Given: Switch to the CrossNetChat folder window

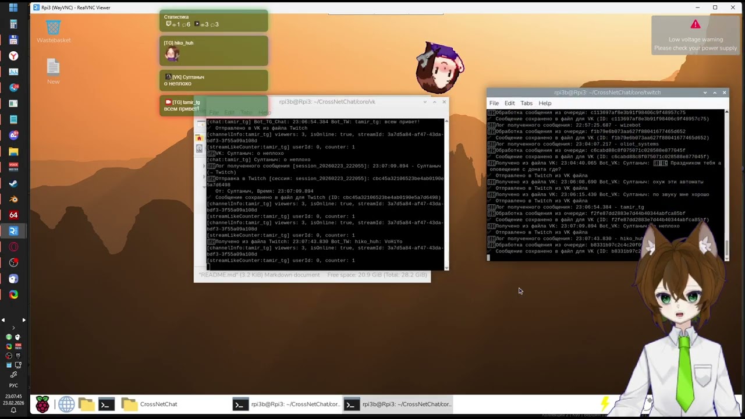Looking at the screenshot, I should (x=150, y=404).
